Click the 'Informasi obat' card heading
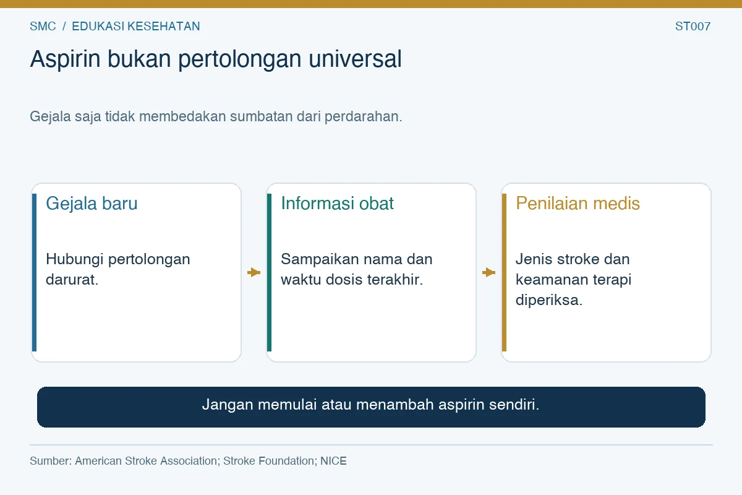 pos(337,204)
